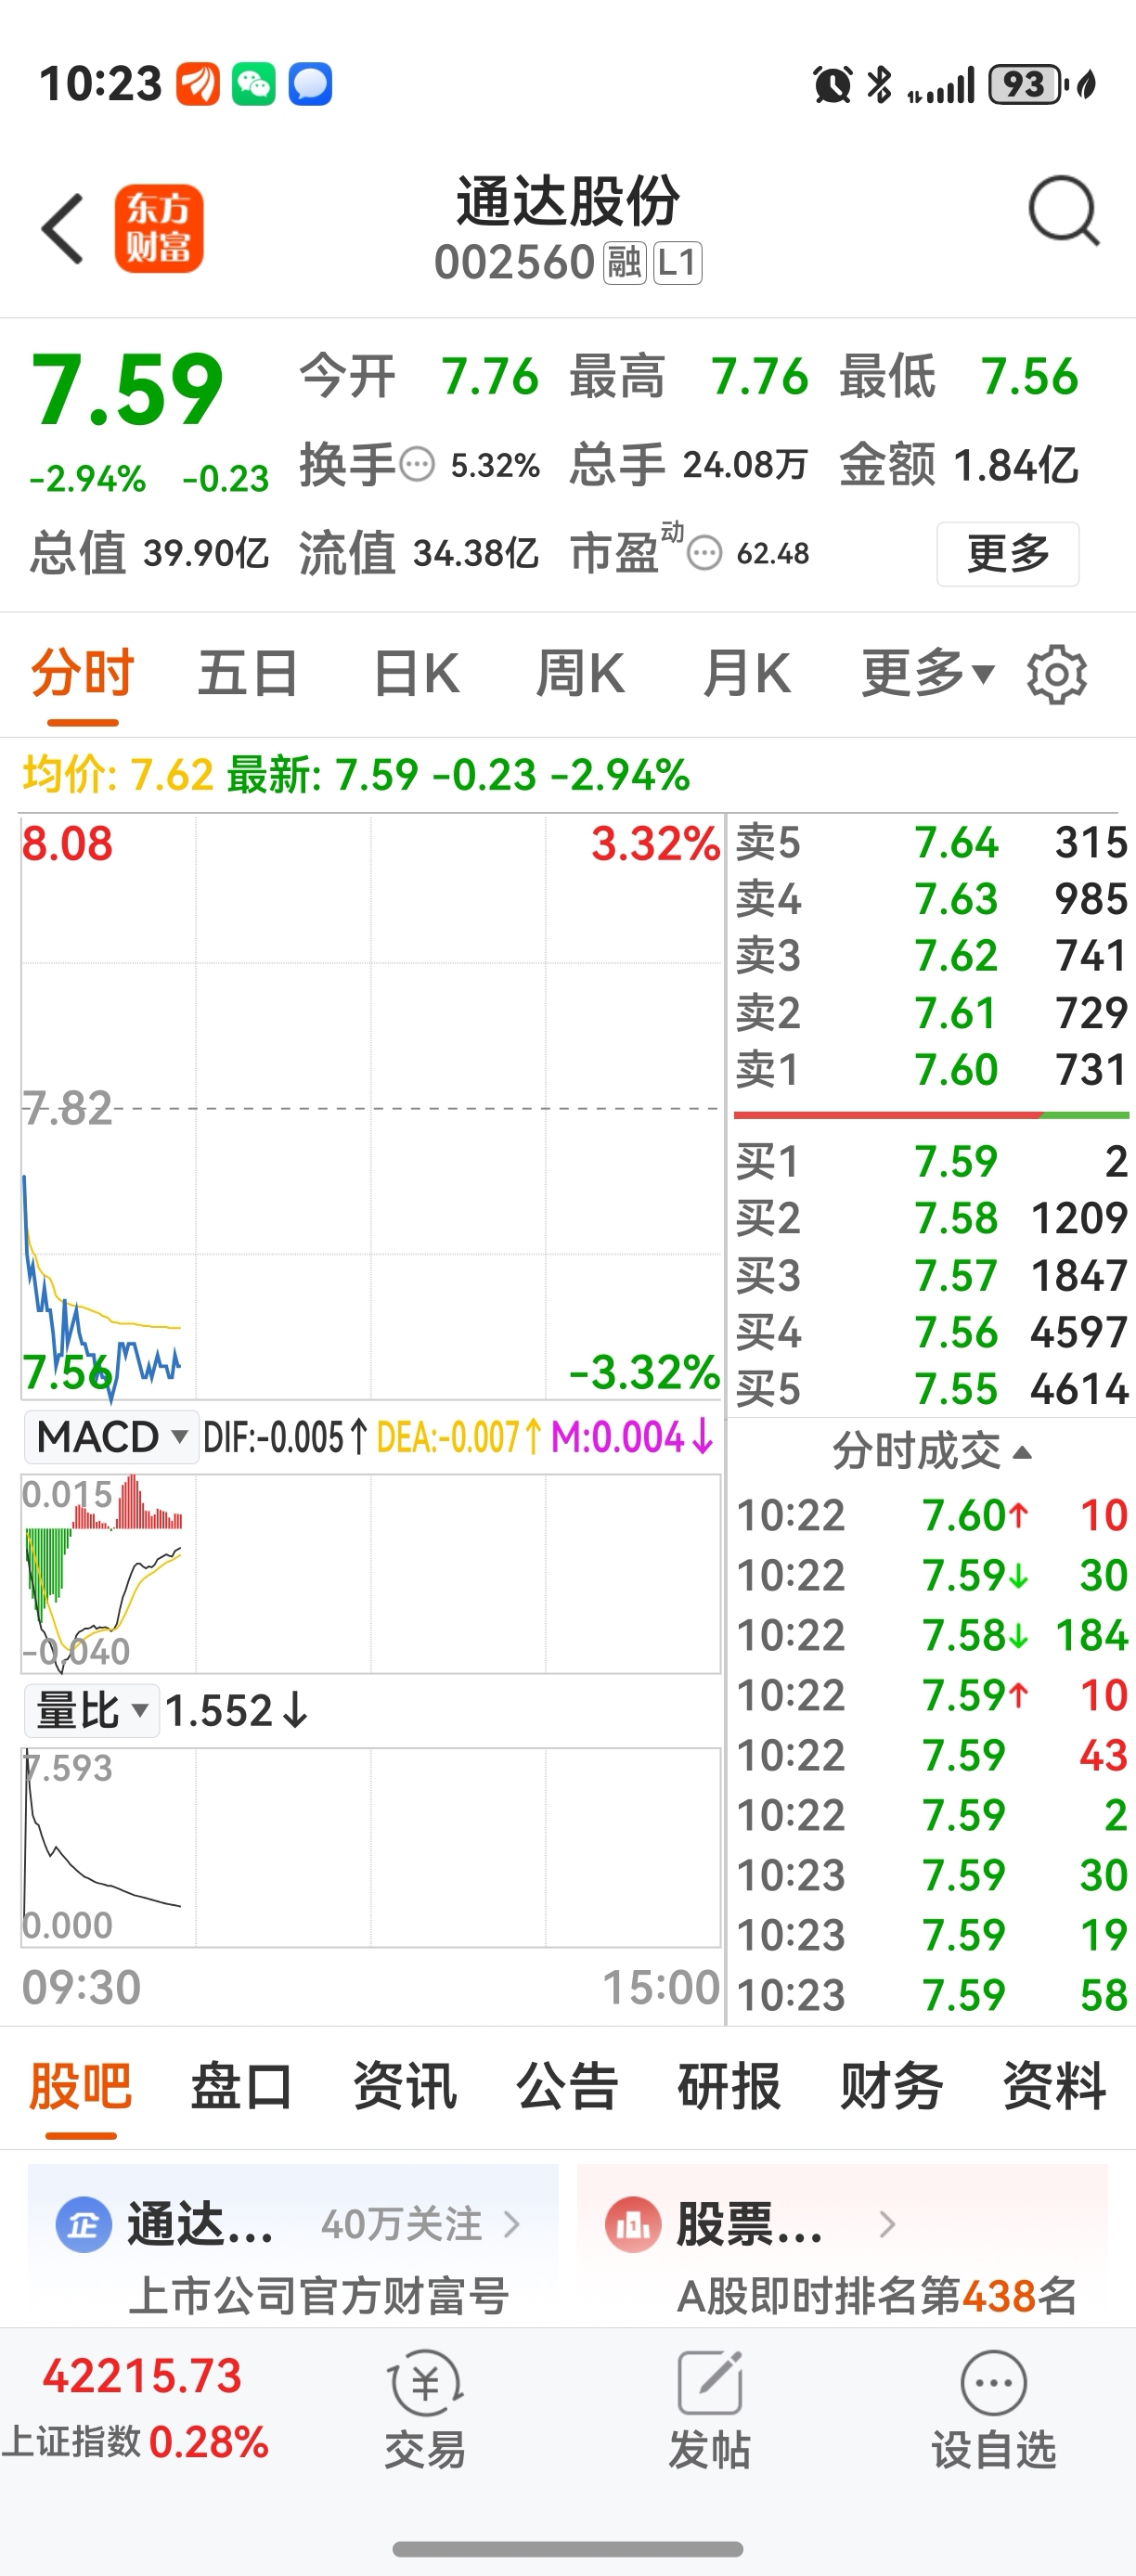Tap the blue message notification icon
This screenshot has width=1136, height=2576.
tap(310, 84)
